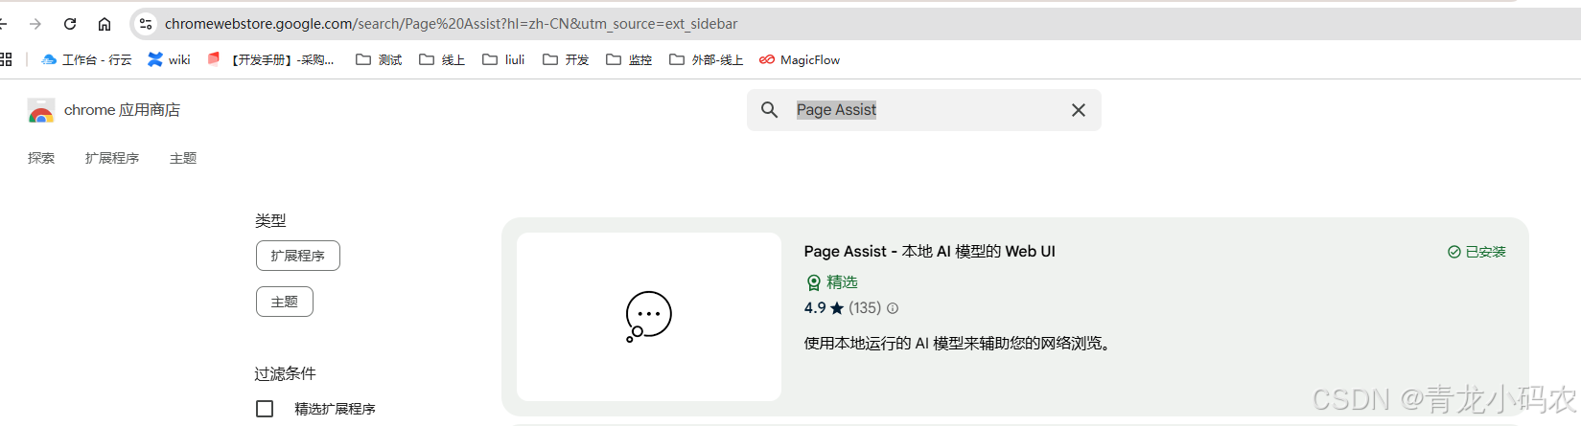Switch to the 扩展程序 tab
This screenshot has height=426, width=1581.
pos(112,158)
